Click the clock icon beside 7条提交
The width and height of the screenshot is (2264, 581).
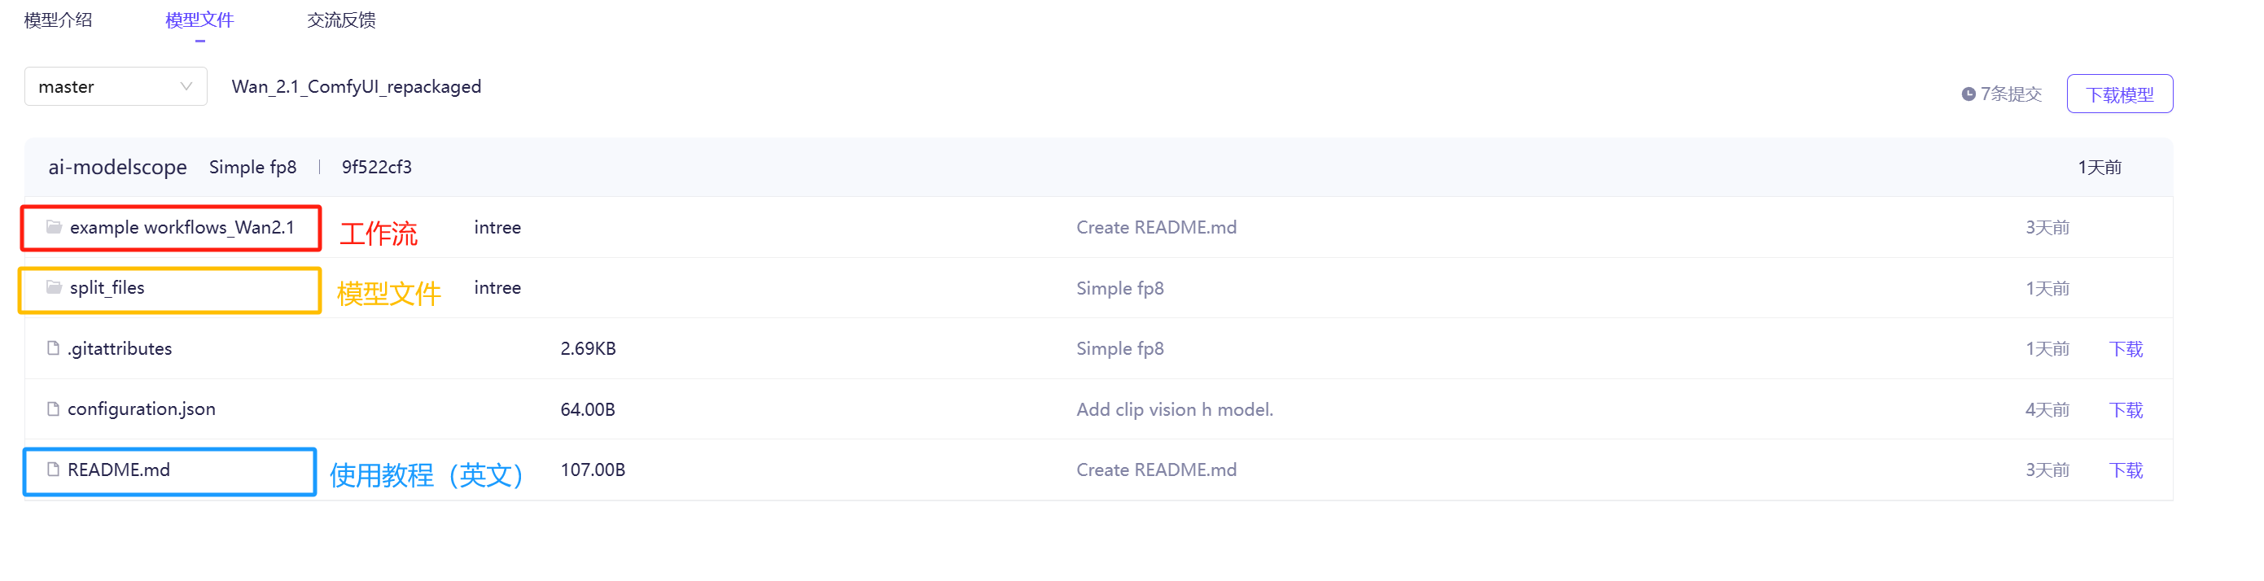1968,94
